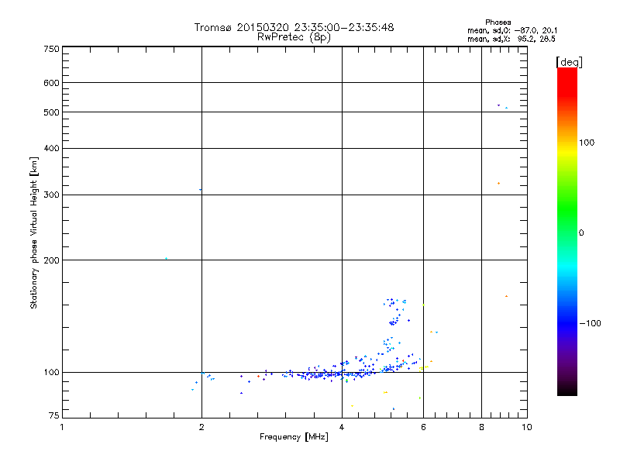The width and height of the screenshot is (620, 465).
Task: Click the 'Stationary phase Virtual Height [km]' axis label
Action: click(x=34, y=232)
